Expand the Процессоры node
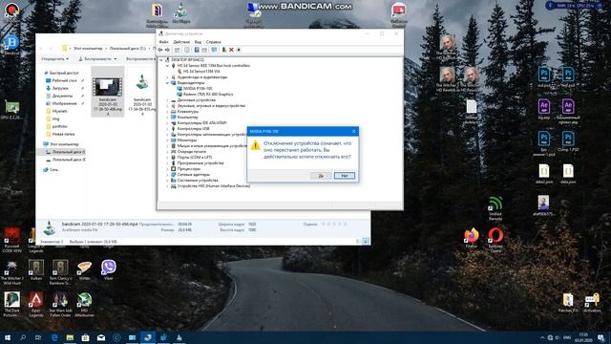Screen dimensions: 611x344 pos(167,169)
